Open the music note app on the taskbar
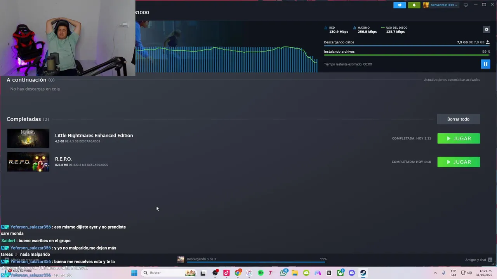 coord(249,273)
